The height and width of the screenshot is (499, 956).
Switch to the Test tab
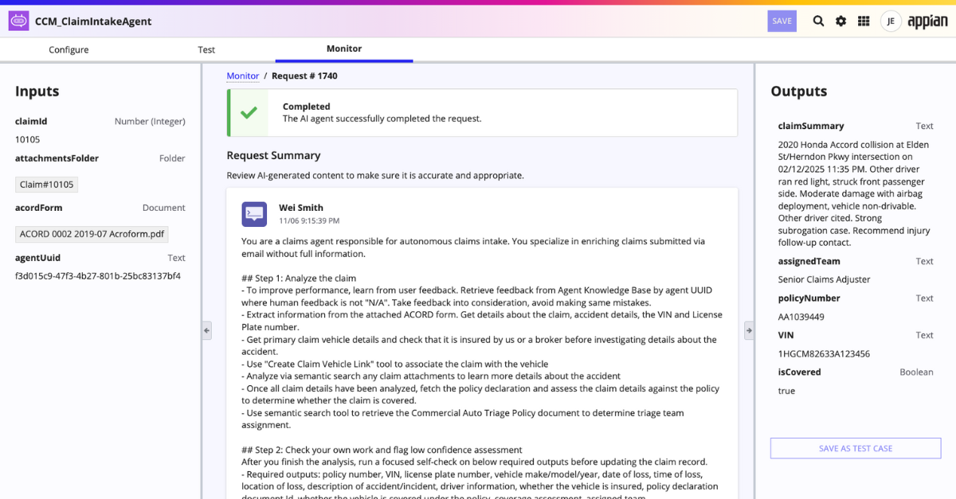point(206,49)
